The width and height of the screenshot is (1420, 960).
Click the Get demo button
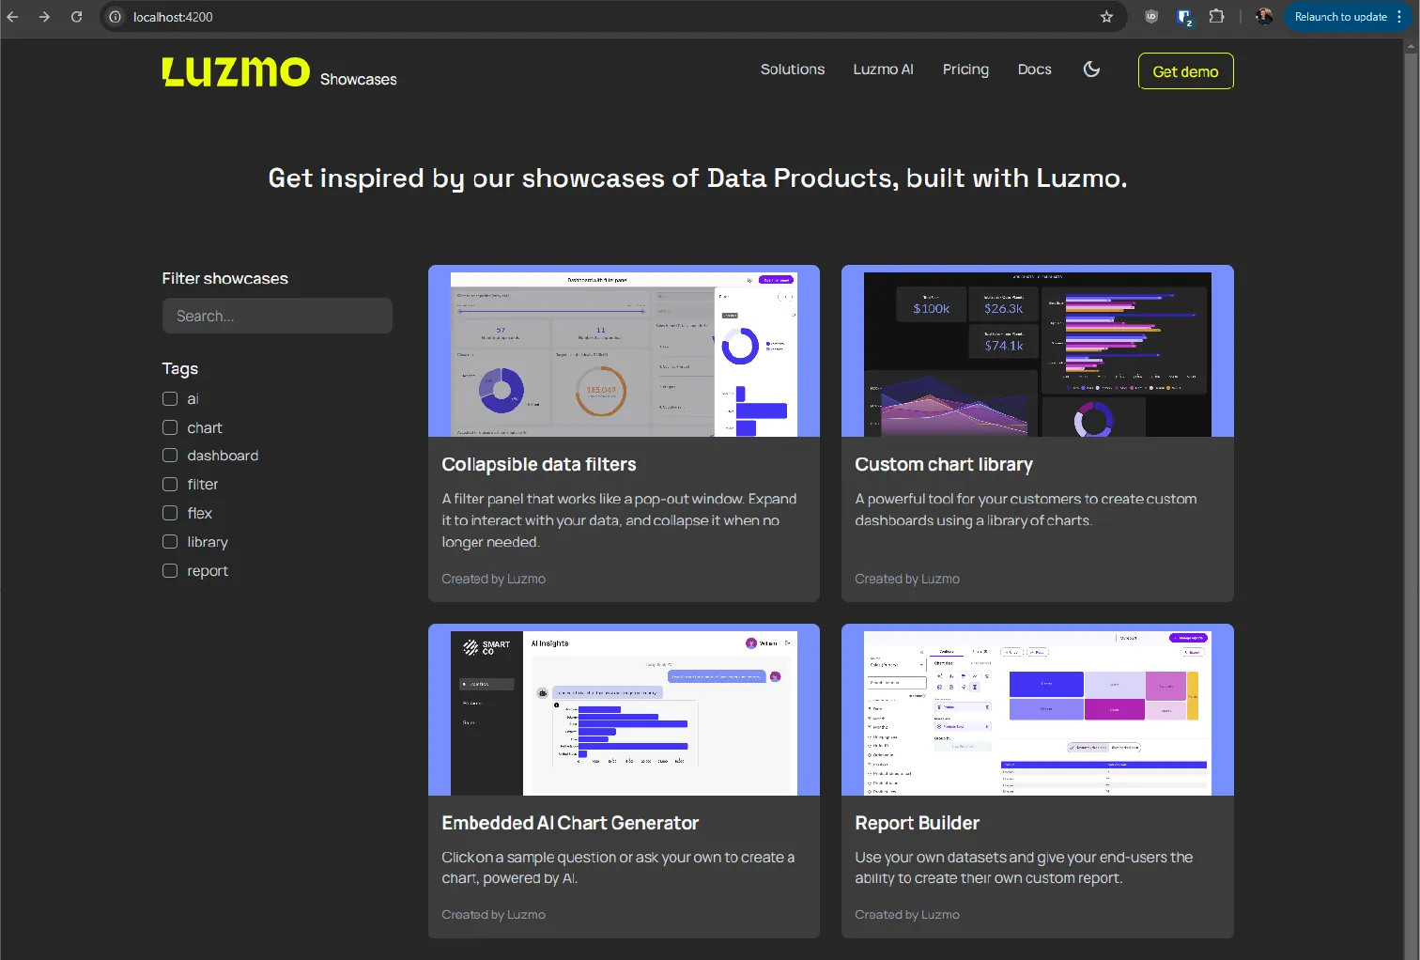point(1185,71)
